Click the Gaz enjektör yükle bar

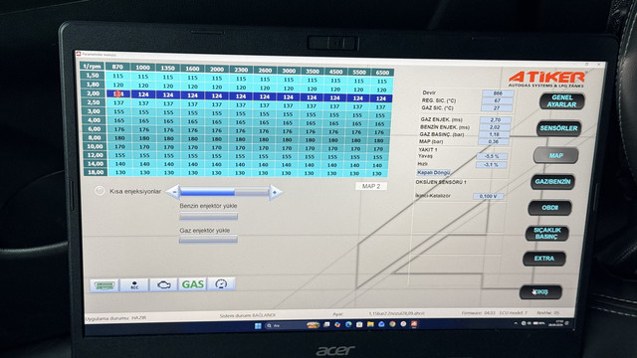coord(208,240)
